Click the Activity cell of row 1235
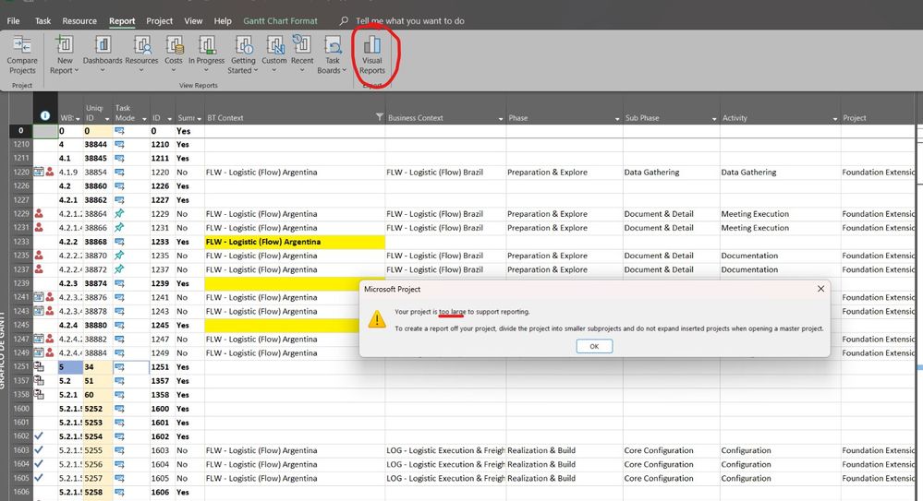 pyautogui.click(x=780, y=256)
